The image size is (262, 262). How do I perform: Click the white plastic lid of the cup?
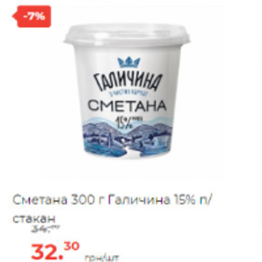coord(127,35)
